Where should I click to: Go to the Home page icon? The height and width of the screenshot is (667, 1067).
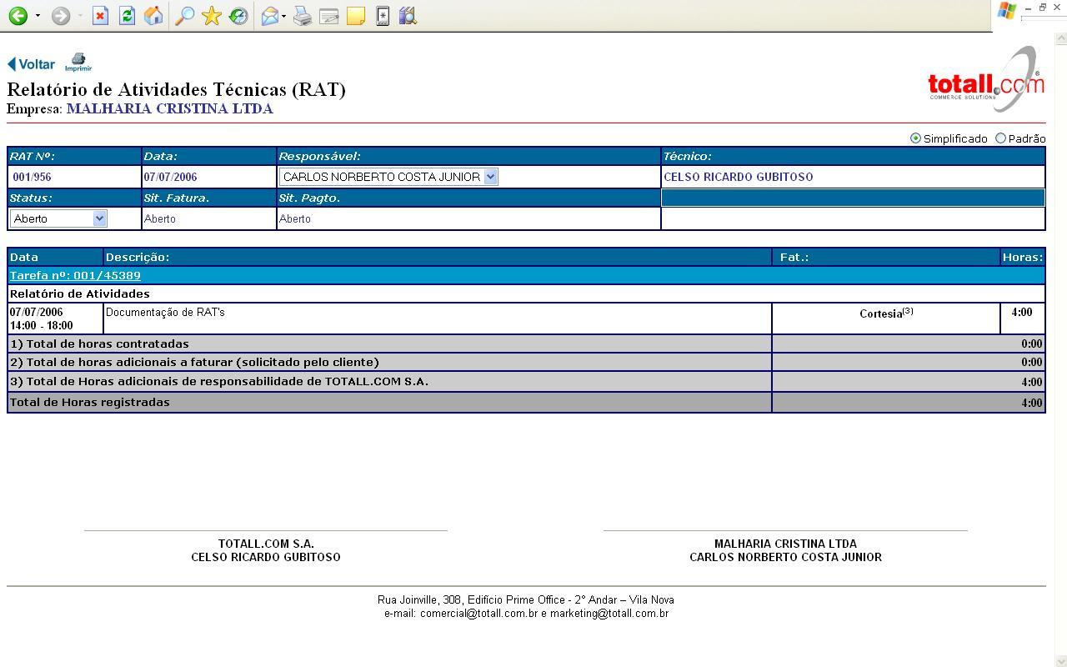(153, 16)
